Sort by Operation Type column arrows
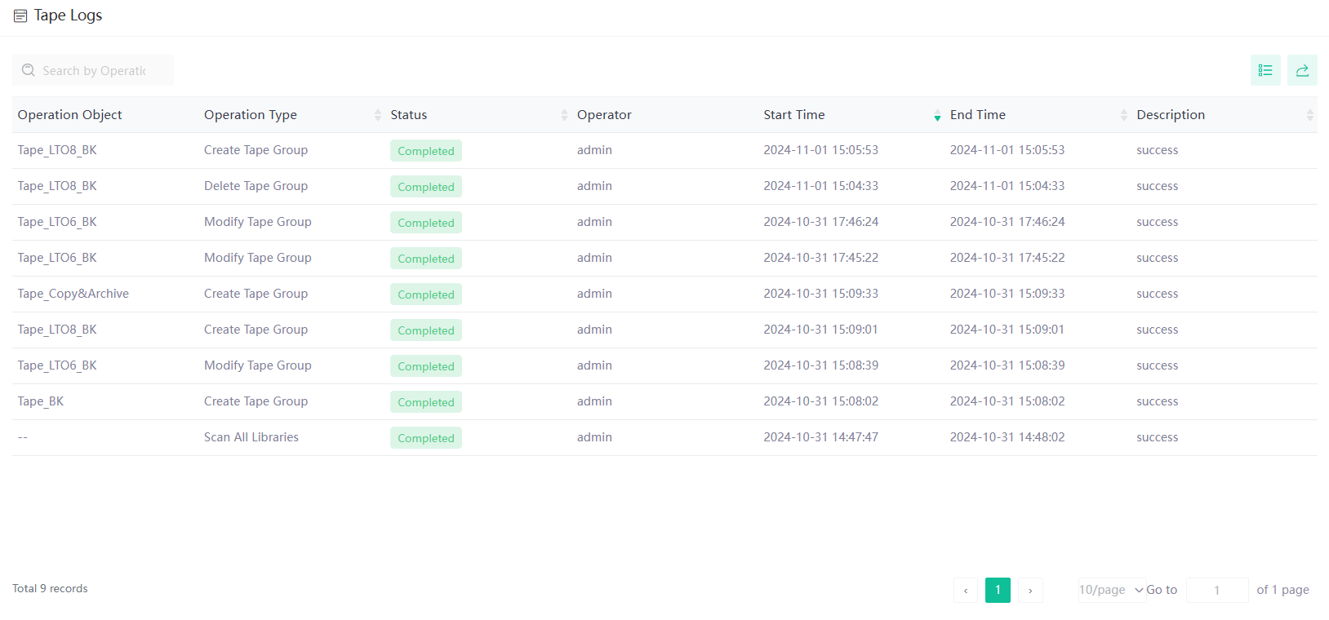Screen dimensions: 1329x620 pos(377,115)
